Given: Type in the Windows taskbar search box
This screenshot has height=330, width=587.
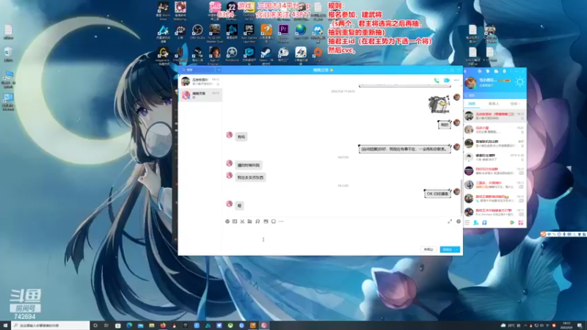Looking at the screenshot, I should pos(51,326).
